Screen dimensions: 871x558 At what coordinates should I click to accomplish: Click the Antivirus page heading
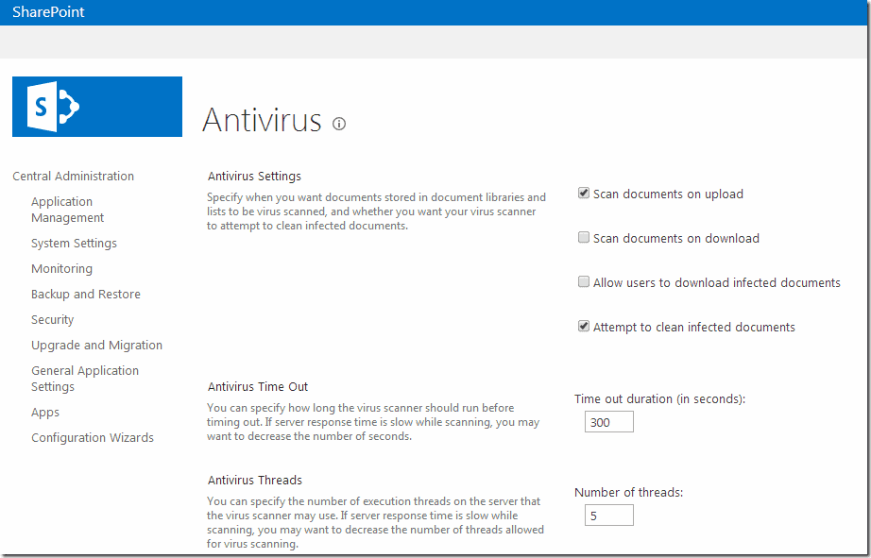(x=262, y=121)
